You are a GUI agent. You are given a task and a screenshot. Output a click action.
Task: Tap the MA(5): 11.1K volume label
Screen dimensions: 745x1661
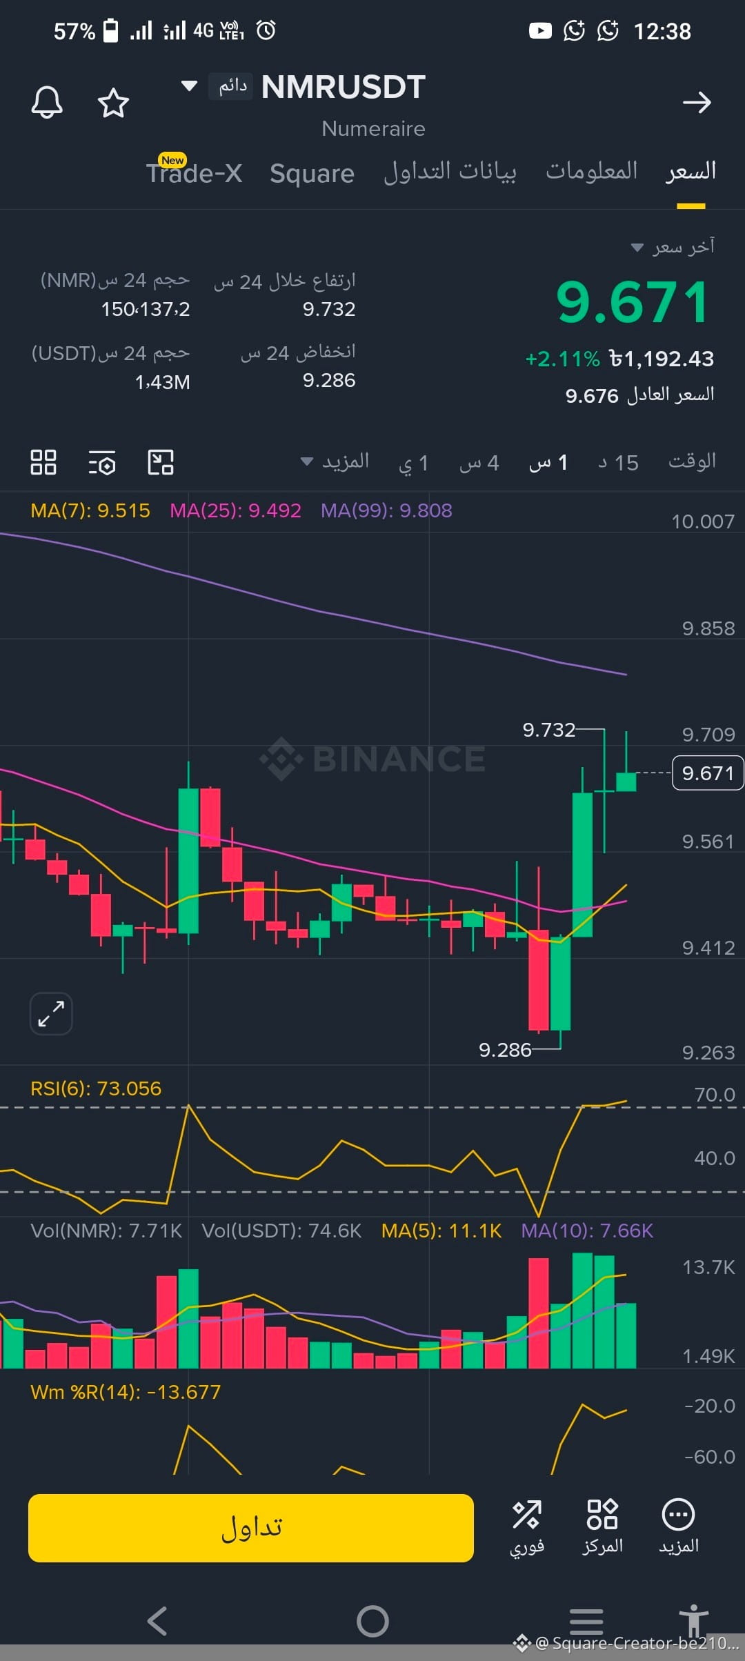click(x=441, y=1231)
